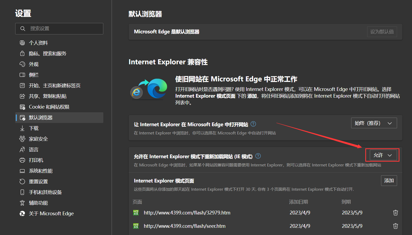This screenshot has height=235, width=412.
Task: Focus the 搜索设置 search field
Action: tap(59, 29)
